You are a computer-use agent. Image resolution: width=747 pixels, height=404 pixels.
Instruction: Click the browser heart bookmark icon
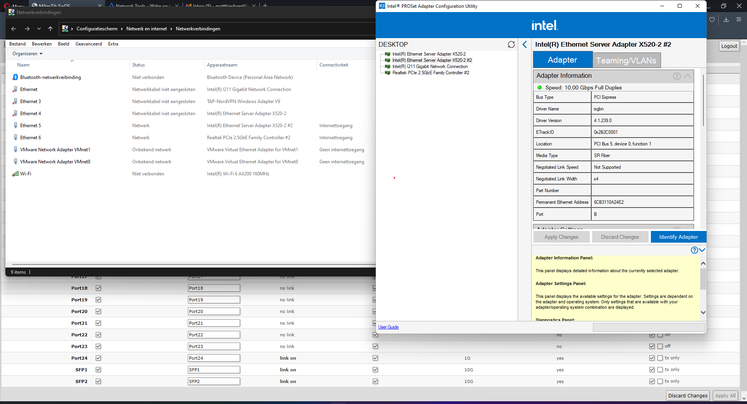coord(712,19)
